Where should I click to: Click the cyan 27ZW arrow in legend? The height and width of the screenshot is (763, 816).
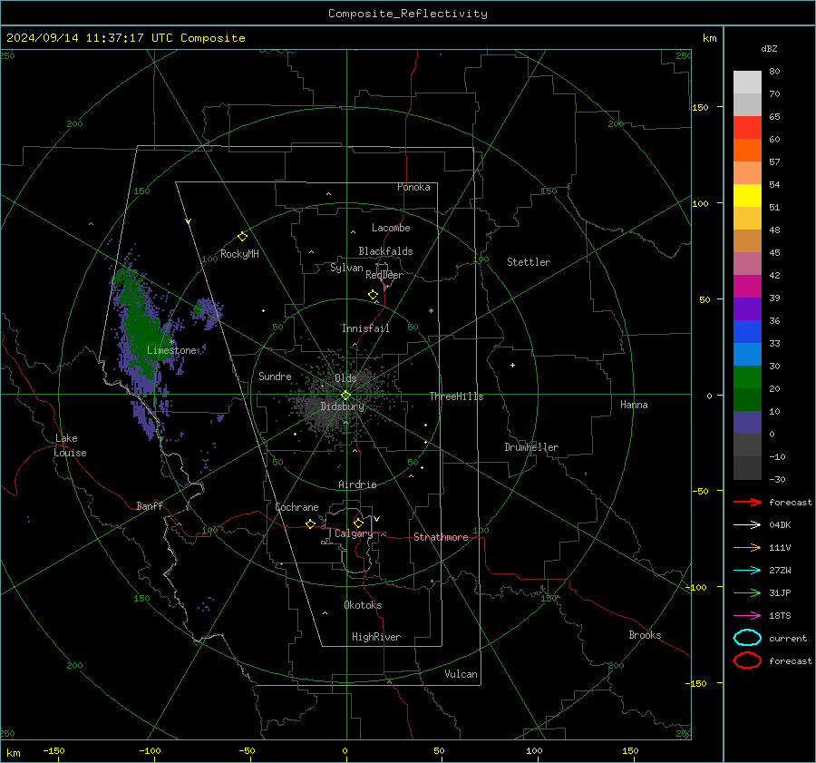pyautogui.click(x=747, y=571)
